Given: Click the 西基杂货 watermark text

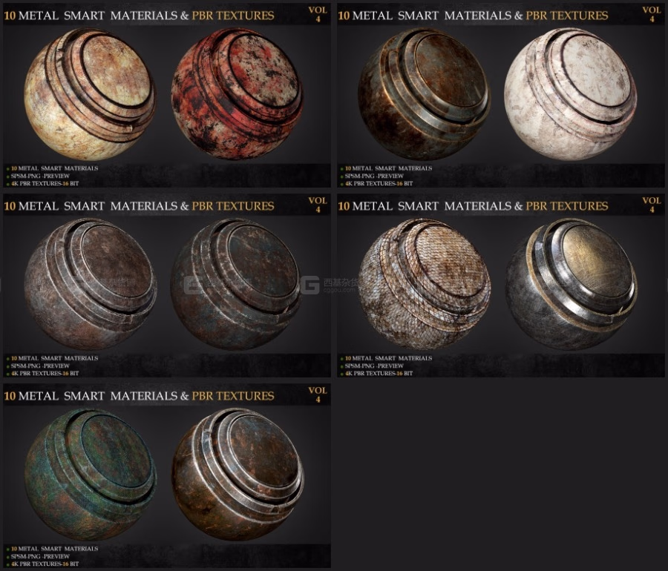Looking at the screenshot, I should coord(341,282).
